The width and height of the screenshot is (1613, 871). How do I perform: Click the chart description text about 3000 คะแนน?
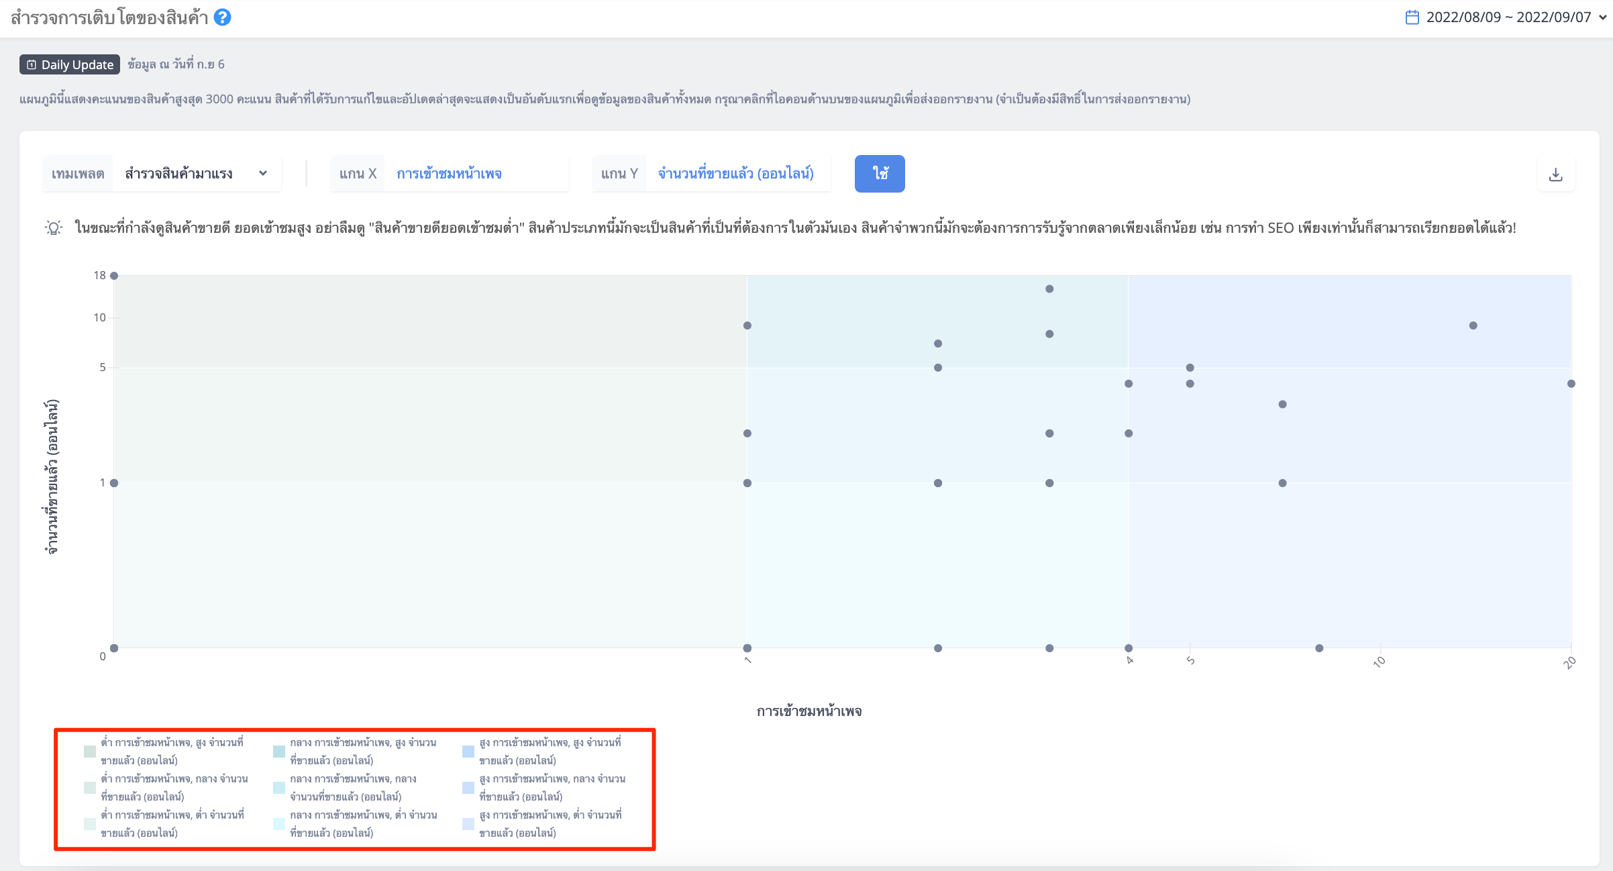pos(605,99)
